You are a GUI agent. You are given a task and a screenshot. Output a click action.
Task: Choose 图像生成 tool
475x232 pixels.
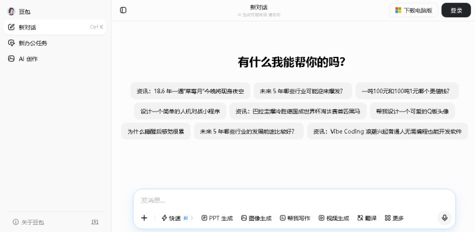click(x=256, y=218)
